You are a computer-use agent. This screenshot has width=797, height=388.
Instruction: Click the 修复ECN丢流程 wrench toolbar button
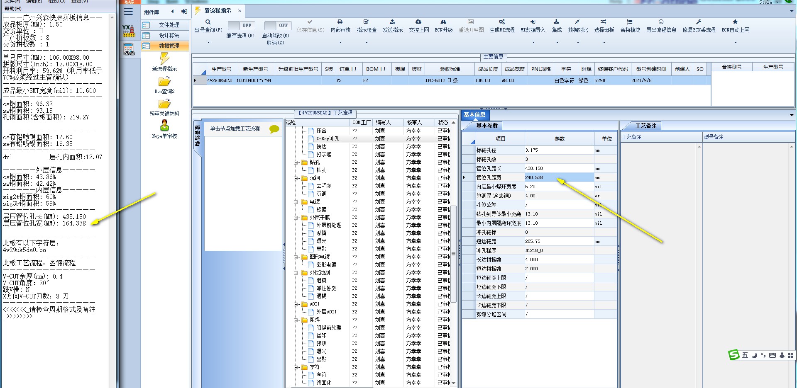[x=699, y=26]
